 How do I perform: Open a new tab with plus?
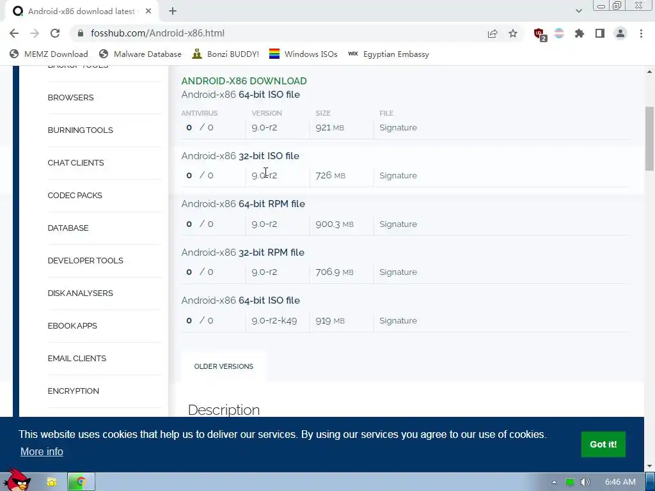coord(173,12)
